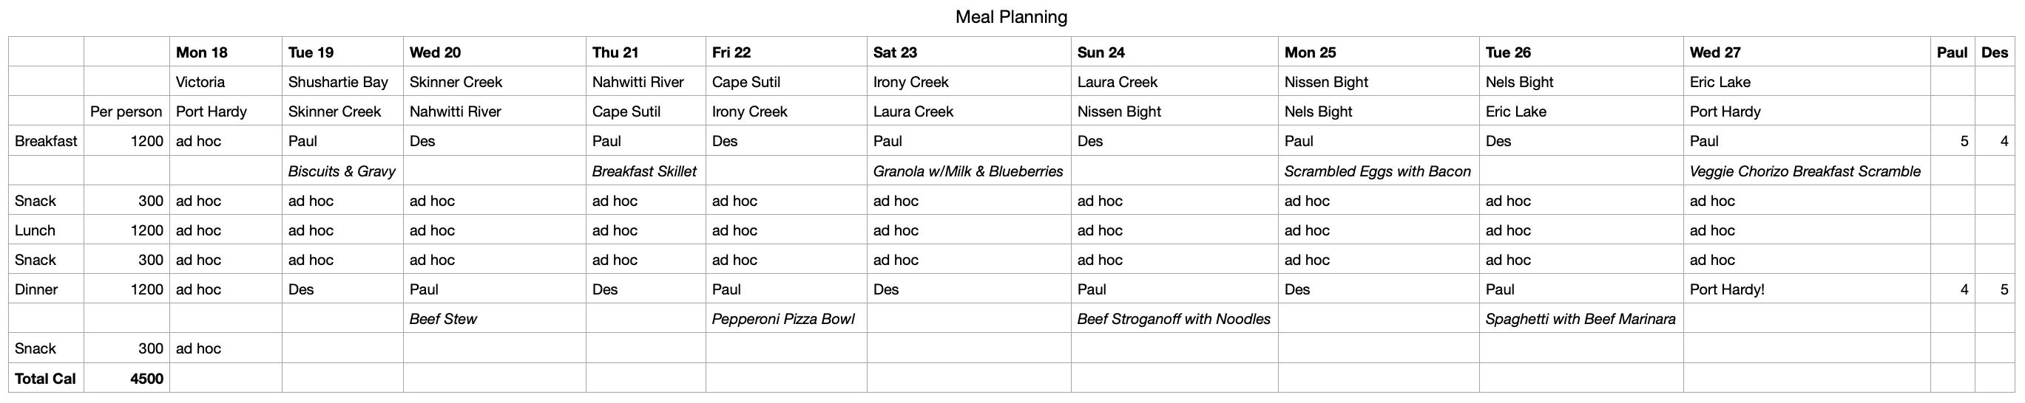This screenshot has height=403, width=2025.
Task: Select the Biscuits & Gravy cell
Action: coord(341,171)
